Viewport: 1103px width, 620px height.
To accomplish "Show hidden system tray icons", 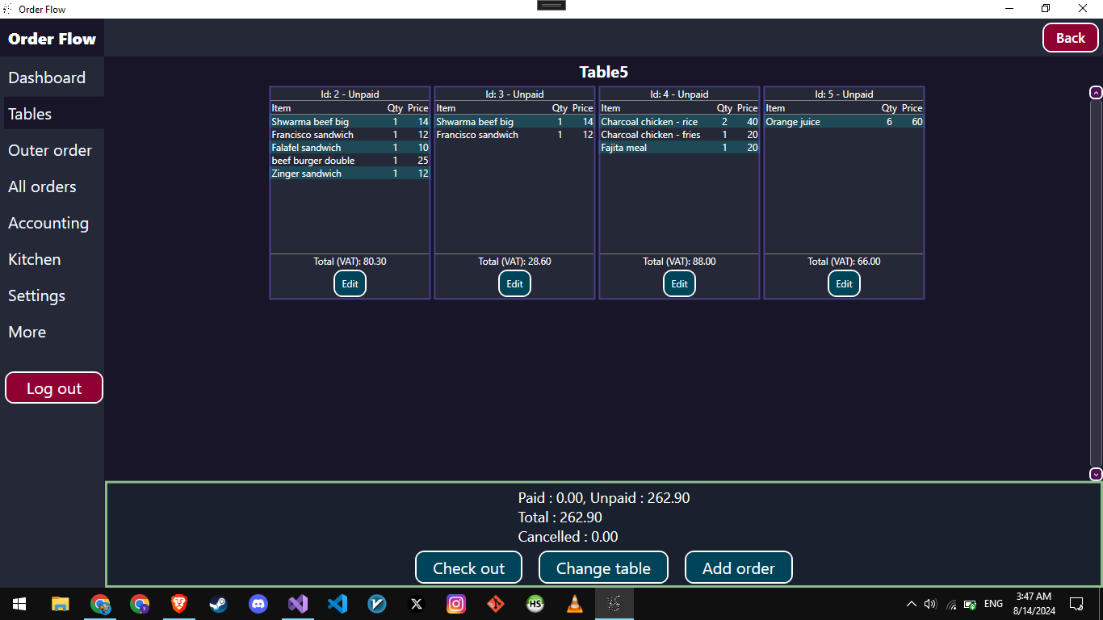I will (x=912, y=604).
